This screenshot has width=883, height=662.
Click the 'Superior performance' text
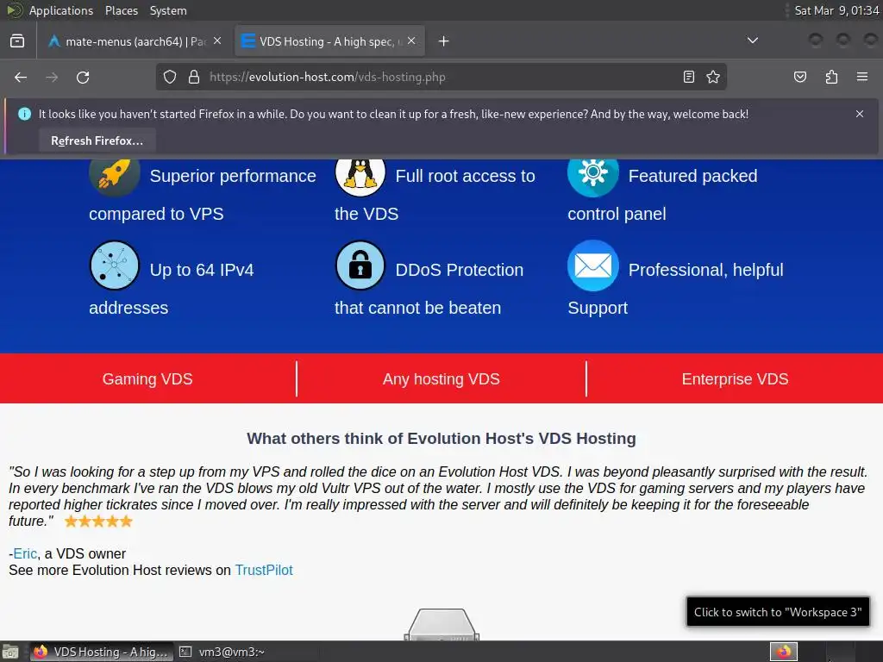pyautogui.click(x=233, y=176)
